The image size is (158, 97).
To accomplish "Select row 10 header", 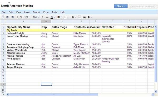I will point(3,60).
